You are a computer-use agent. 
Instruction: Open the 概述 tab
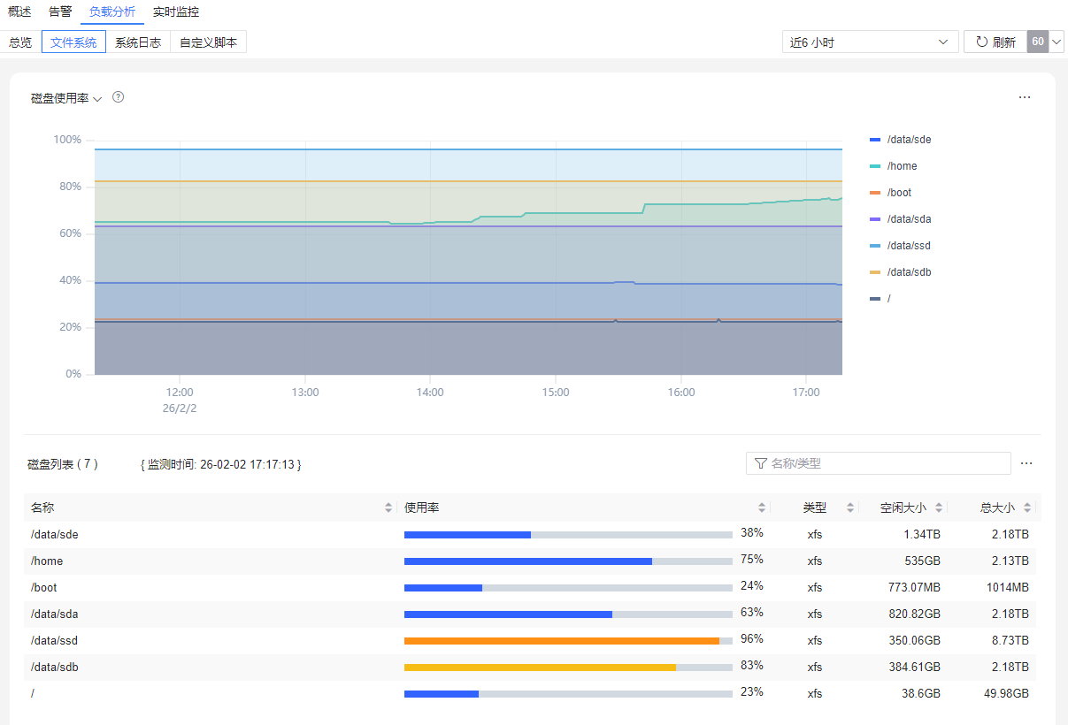(x=19, y=12)
